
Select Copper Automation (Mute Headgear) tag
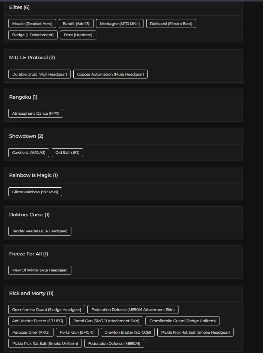pos(110,74)
